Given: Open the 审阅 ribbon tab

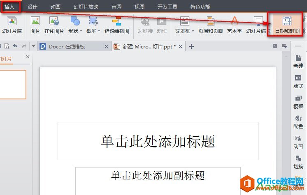Looking at the screenshot, I should click(116, 7).
